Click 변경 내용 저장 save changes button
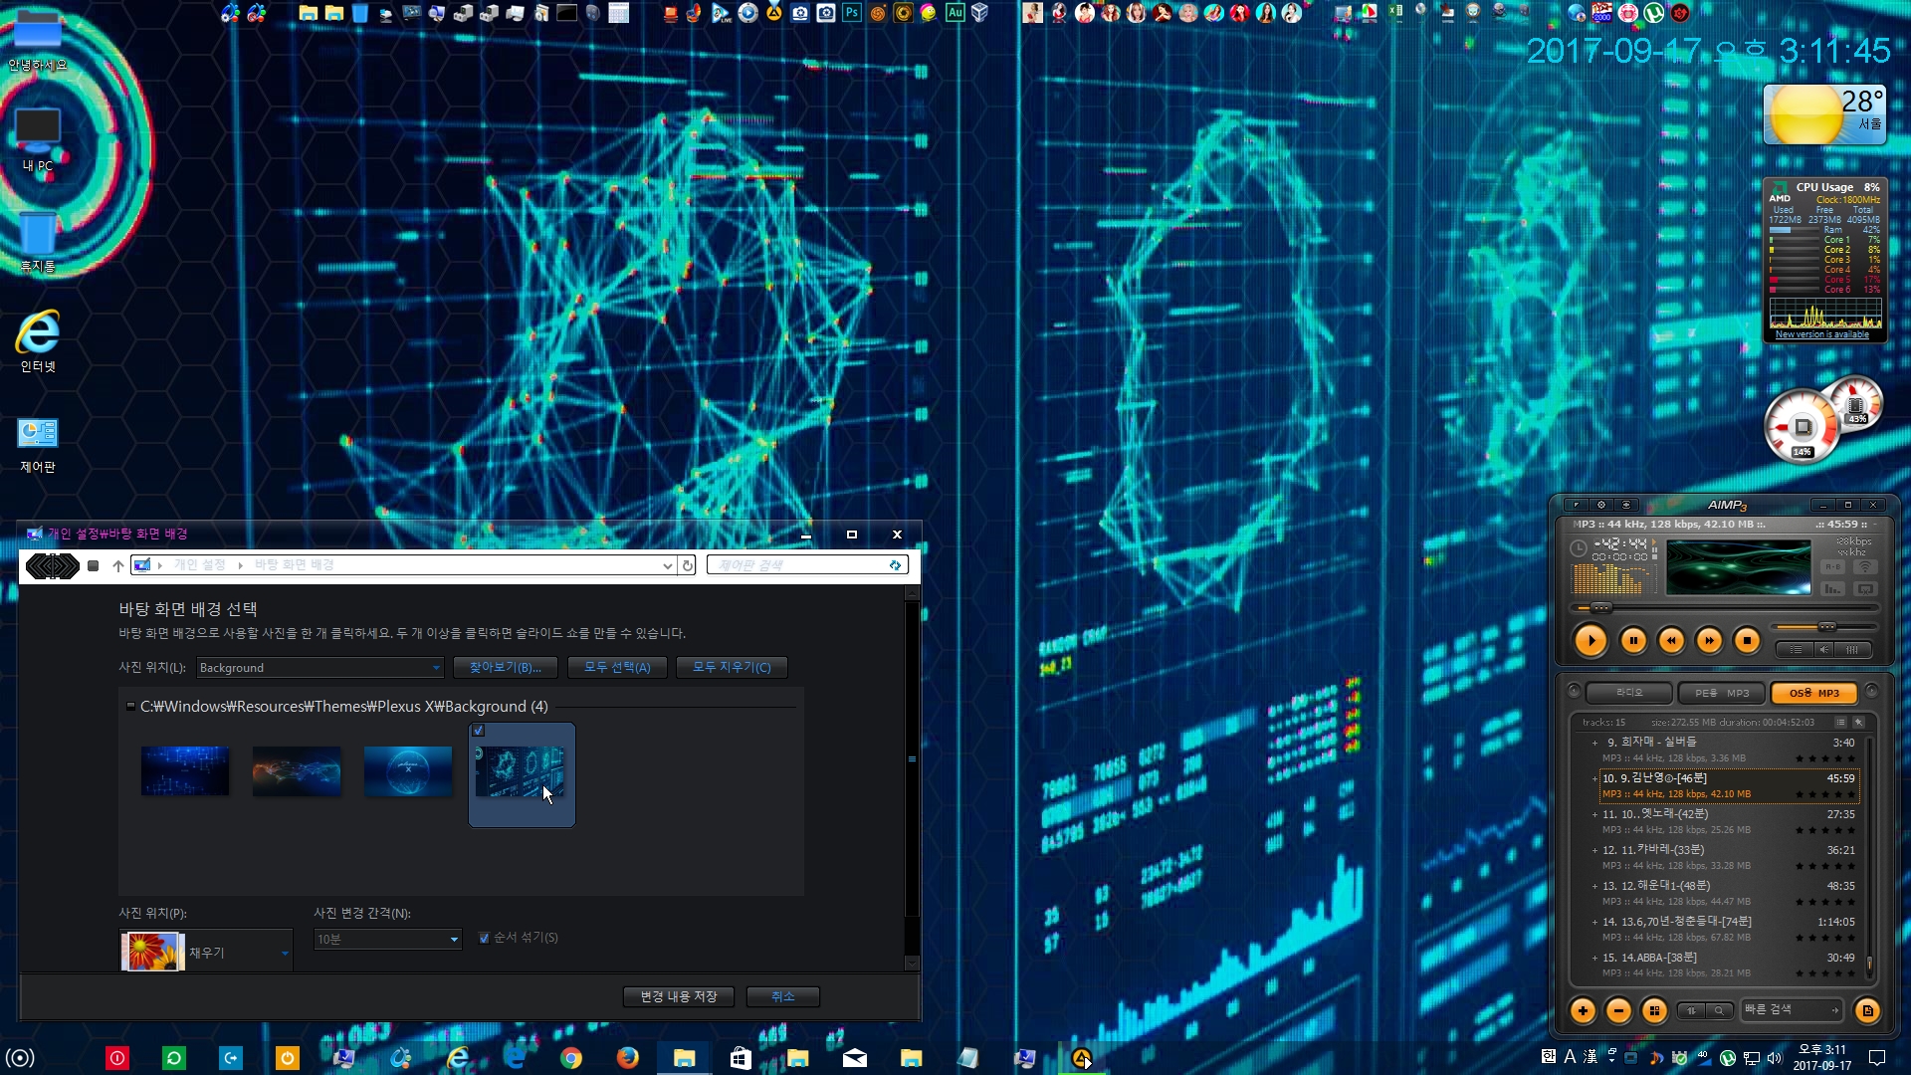The height and width of the screenshot is (1075, 1911). tap(679, 995)
